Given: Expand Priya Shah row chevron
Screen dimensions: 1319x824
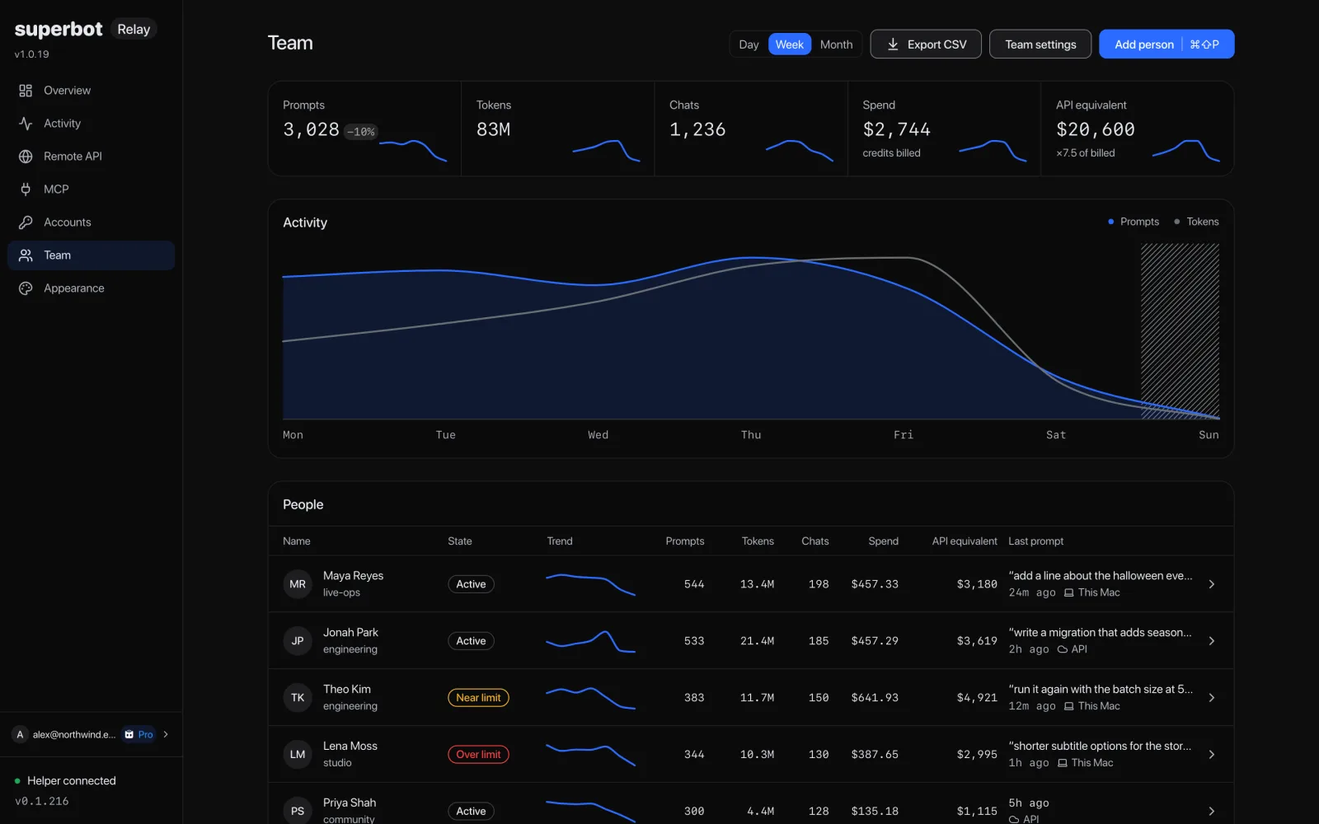Looking at the screenshot, I should (1211, 811).
